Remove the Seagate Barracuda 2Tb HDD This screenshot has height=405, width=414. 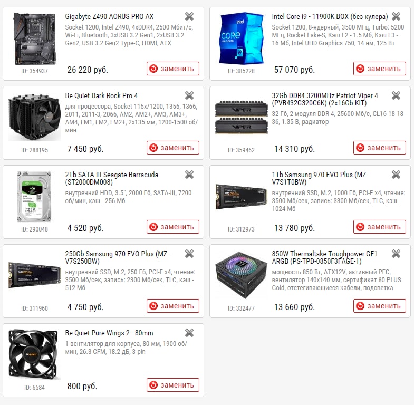[x=189, y=175]
